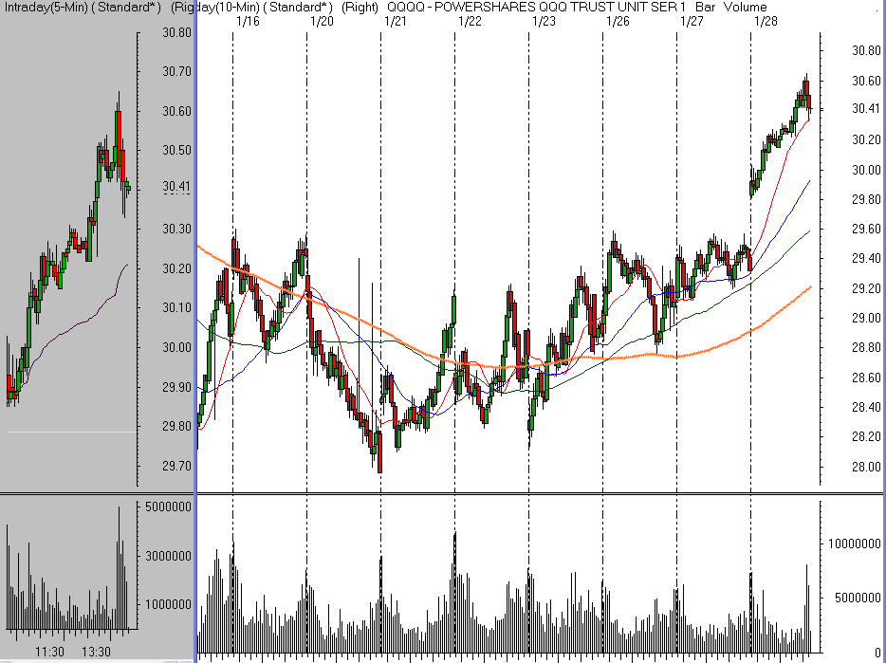Click the 30.10 price axis value
This screenshot has height=663, width=886.
pyautogui.click(x=176, y=308)
